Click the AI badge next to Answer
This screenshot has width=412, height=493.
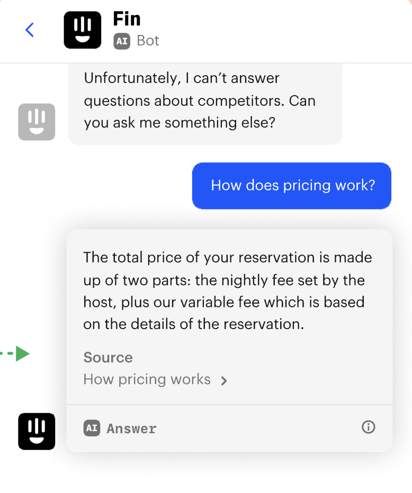92,428
